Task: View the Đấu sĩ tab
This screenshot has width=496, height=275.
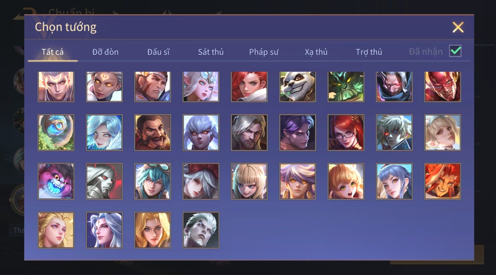Action: (x=158, y=52)
